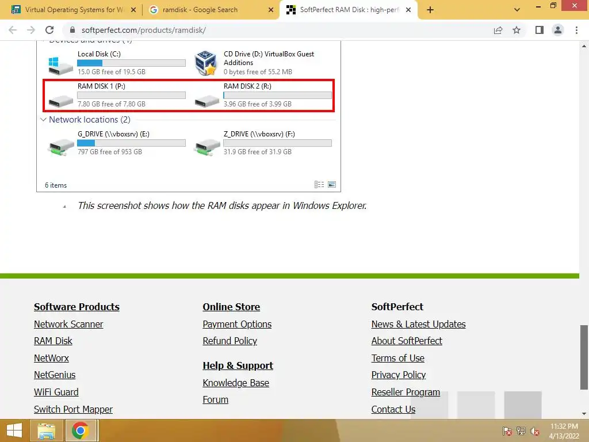The height and width of the screenshot is (442, 589).
Task: Open the Forum link
Action: point(216,399)
